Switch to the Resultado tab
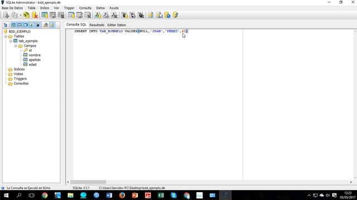 (x=97, y=25)
